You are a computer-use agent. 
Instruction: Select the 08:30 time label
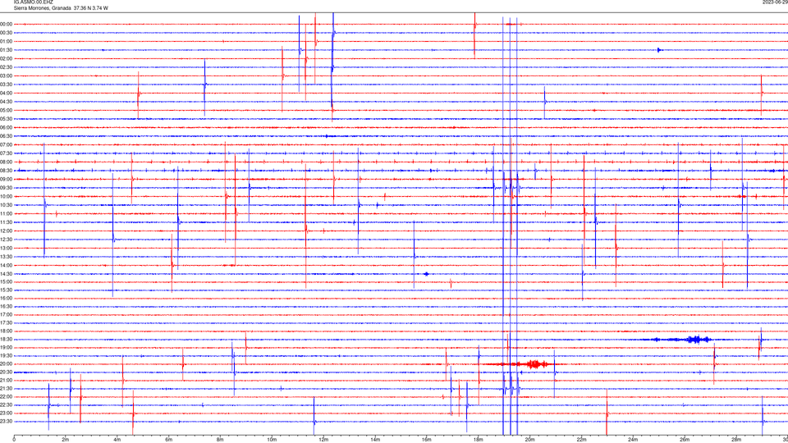click(6, 171)
